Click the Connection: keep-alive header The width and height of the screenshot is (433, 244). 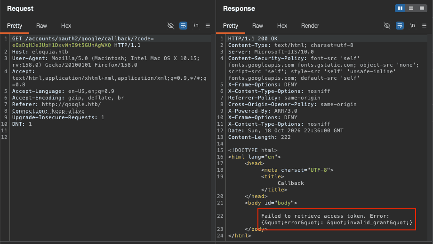click(48, 111)
